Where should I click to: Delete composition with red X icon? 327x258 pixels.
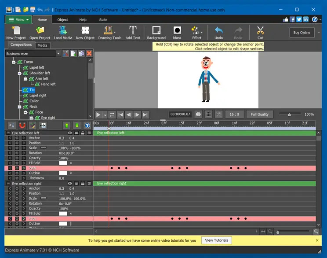(x=89, y=53)
